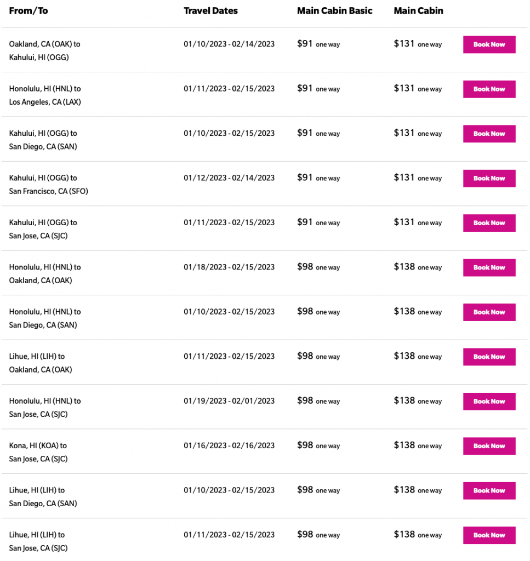Screen dimensions: 530x561
Task: Click the $138 fare for Kona–San Jose
Action: pos(404,445)
